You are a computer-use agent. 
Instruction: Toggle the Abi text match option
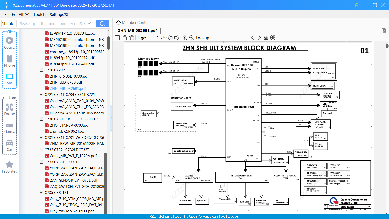[x=266, y=38]
